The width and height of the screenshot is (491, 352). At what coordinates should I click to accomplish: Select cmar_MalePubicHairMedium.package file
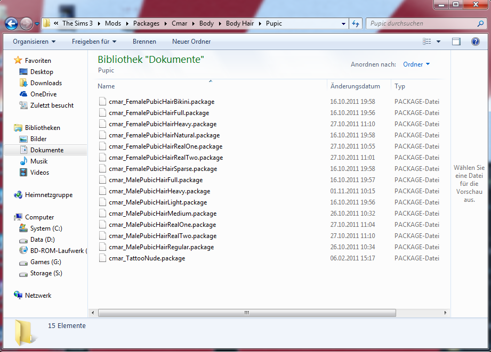163,214
